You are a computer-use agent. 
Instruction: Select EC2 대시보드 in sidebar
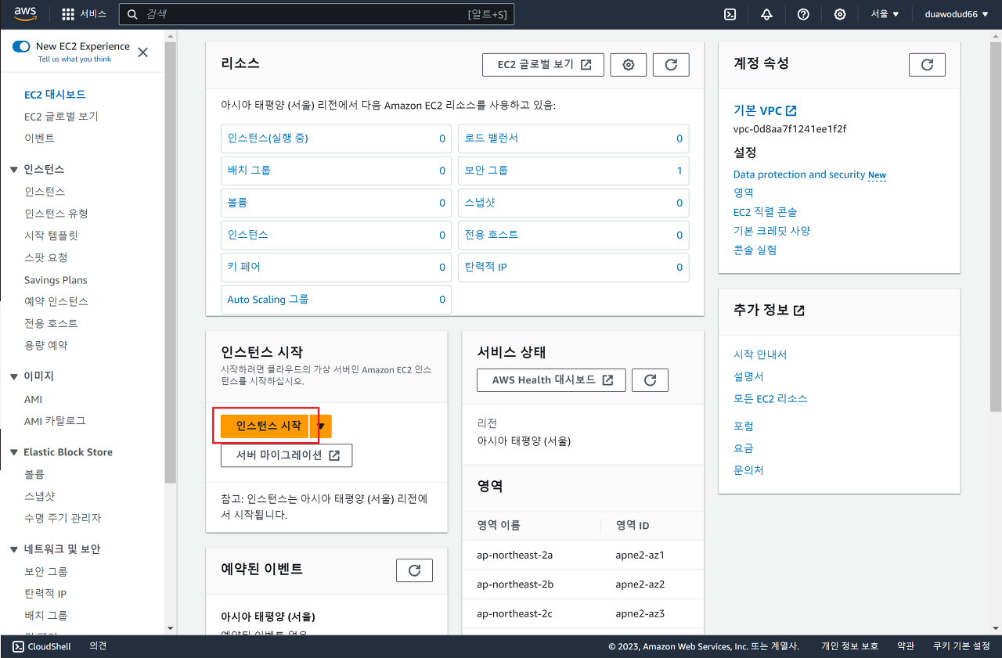(55, 95)
